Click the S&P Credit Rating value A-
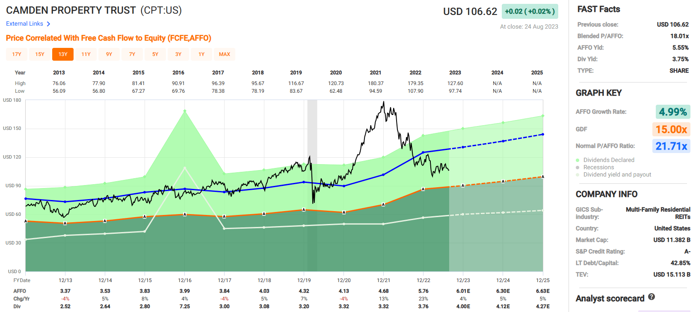This screenshot has width=696, height=312. tap(687, 252)
